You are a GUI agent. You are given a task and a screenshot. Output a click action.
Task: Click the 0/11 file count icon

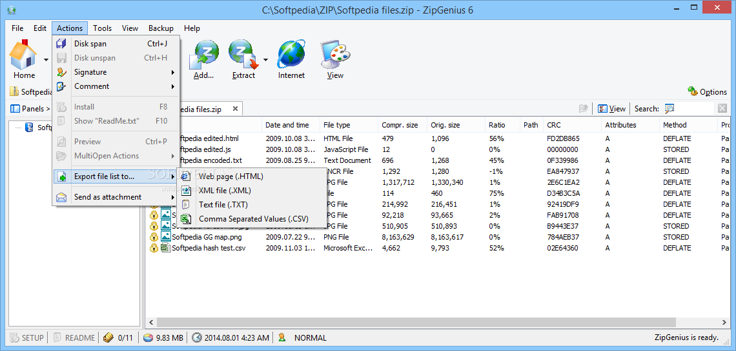tap(108, 337)
